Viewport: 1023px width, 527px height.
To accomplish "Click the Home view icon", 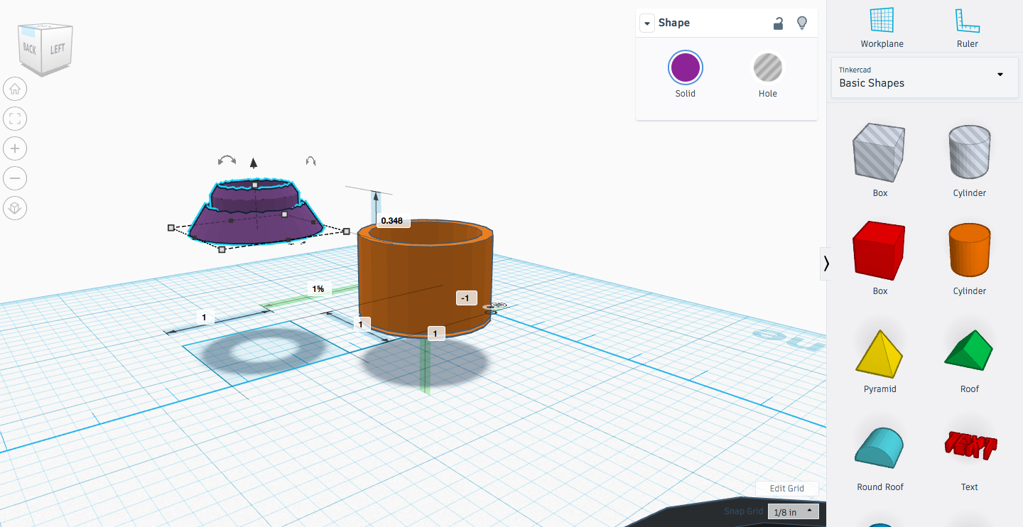I will tap(15, 89).
